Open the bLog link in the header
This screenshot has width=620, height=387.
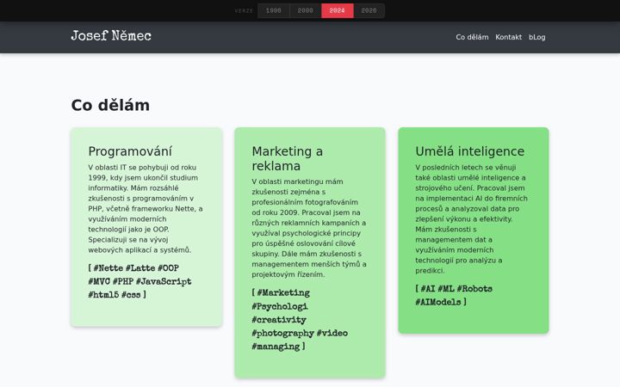click(537, 37)
